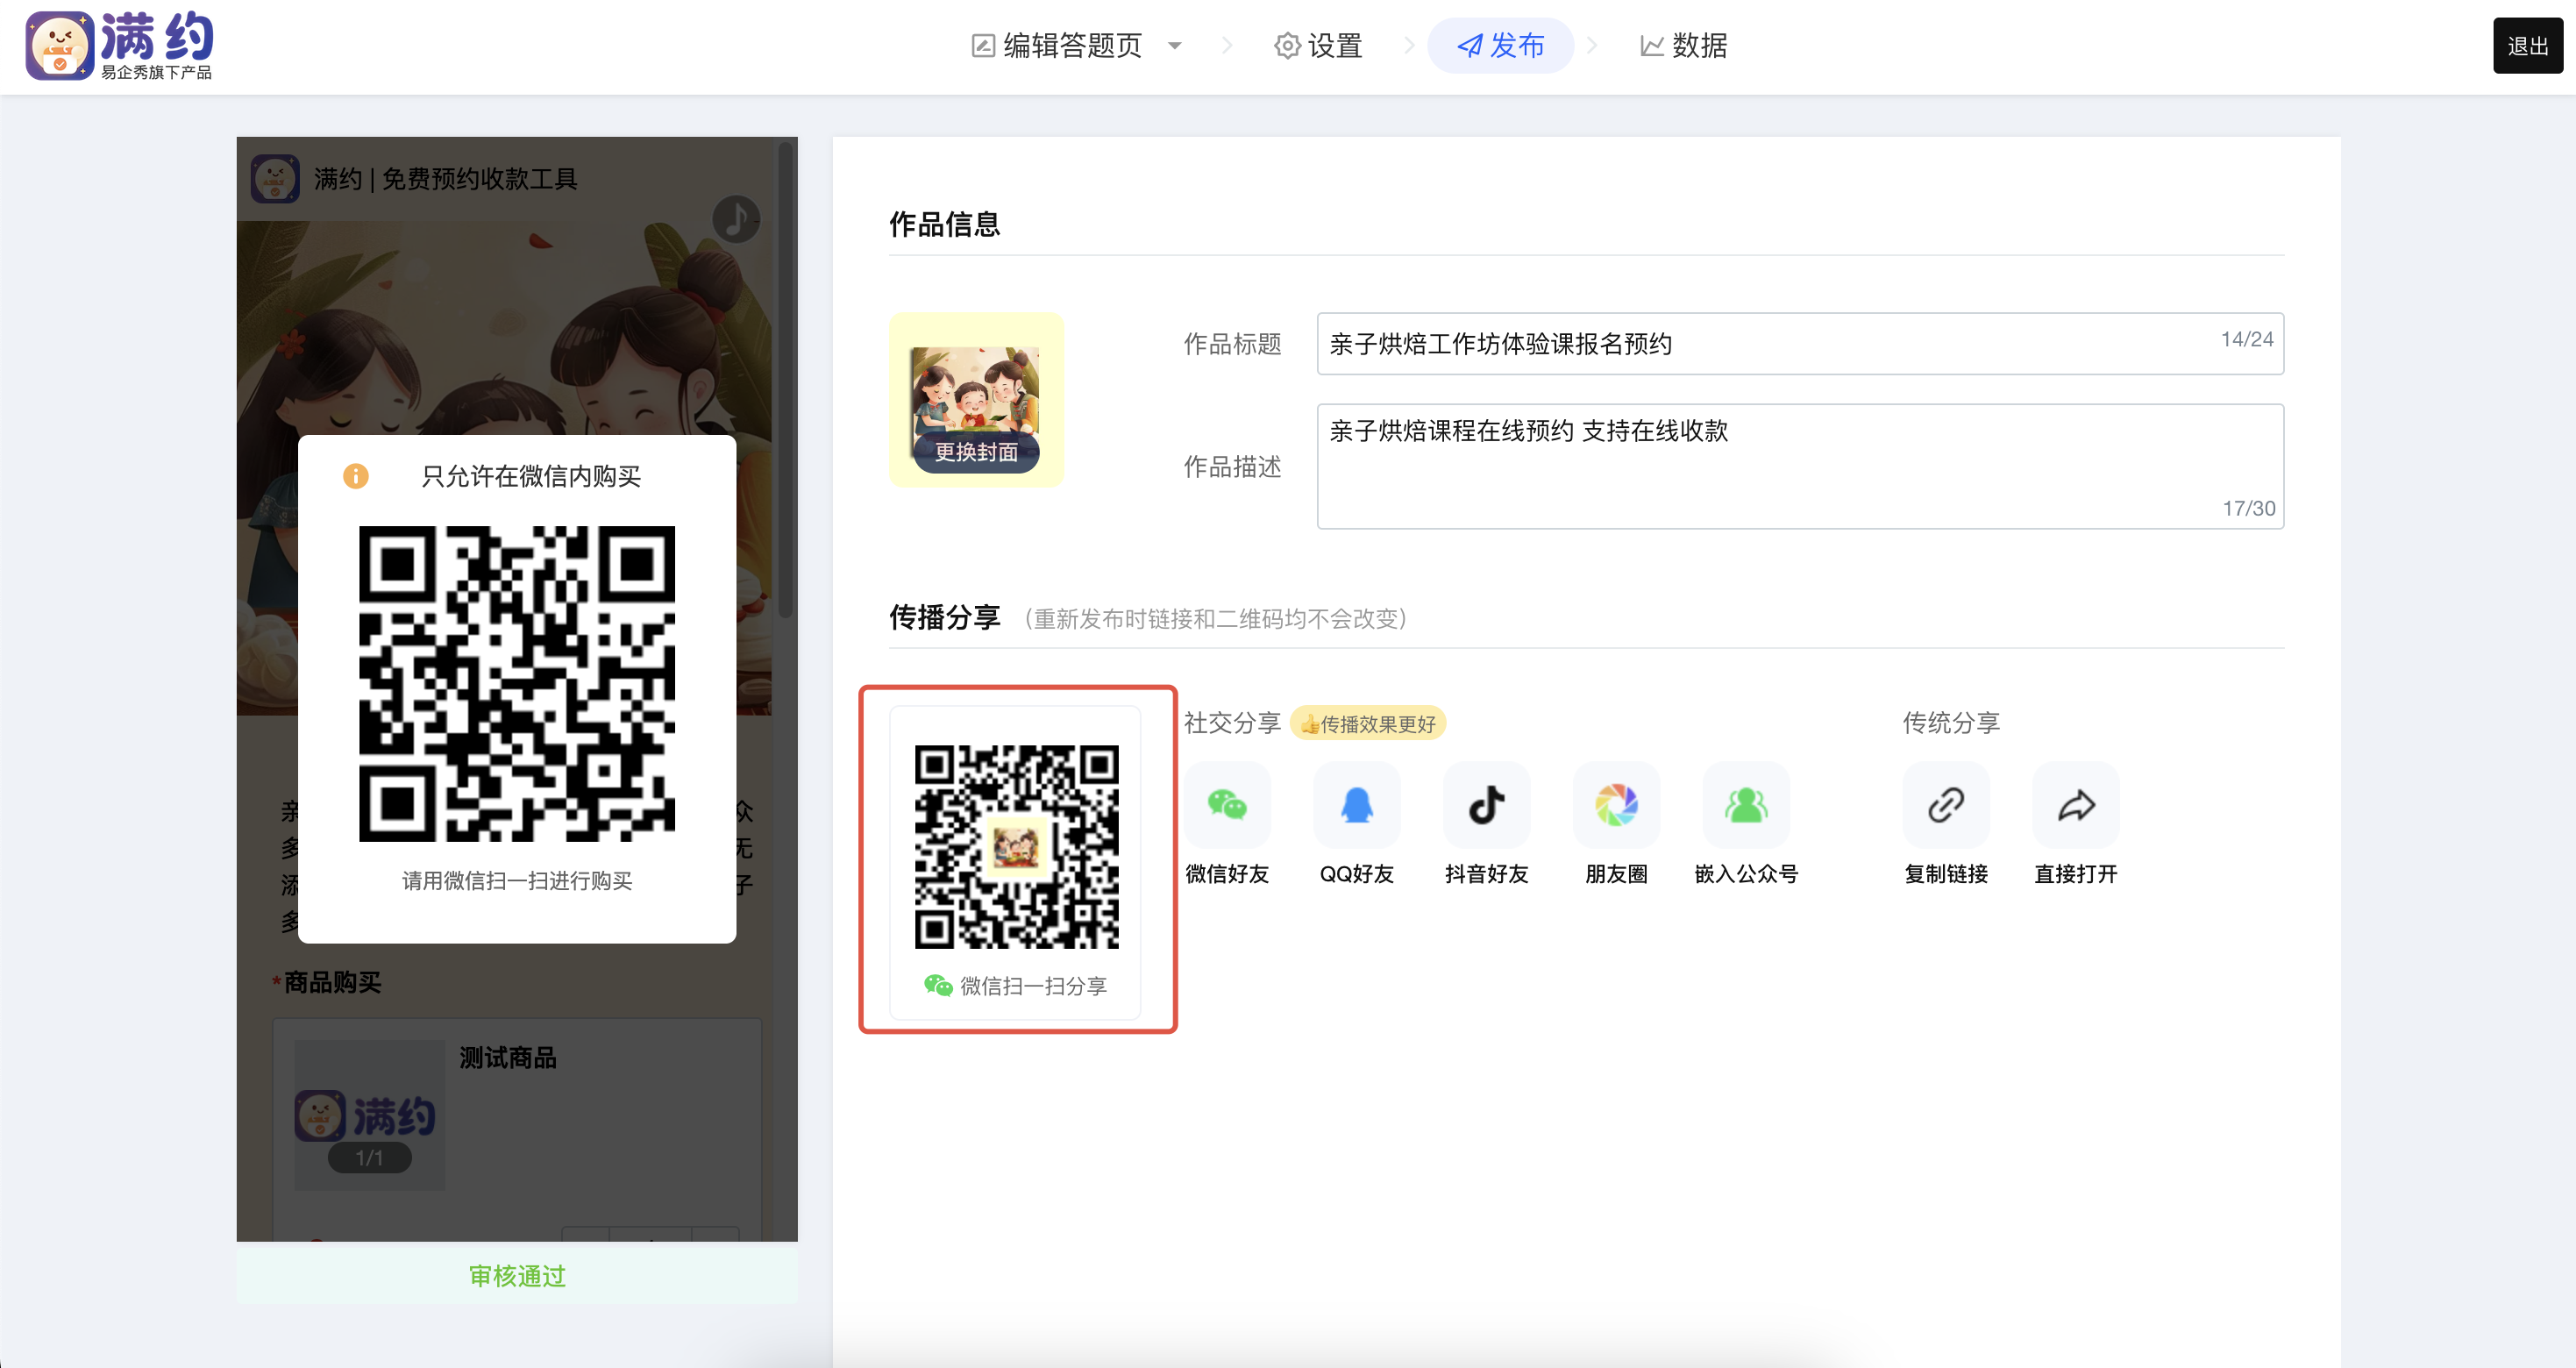Click the 作品描述 text area

tap(1800, 466)
